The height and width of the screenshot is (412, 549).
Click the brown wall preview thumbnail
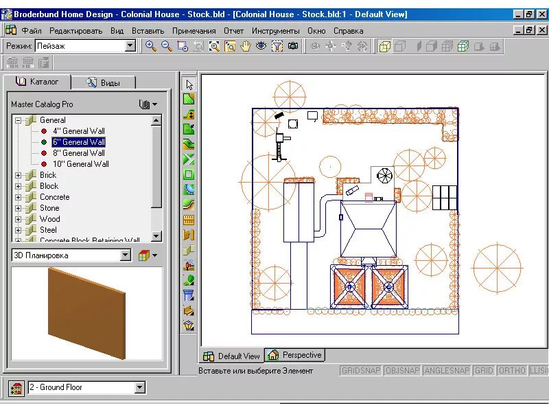pos(86,314)
